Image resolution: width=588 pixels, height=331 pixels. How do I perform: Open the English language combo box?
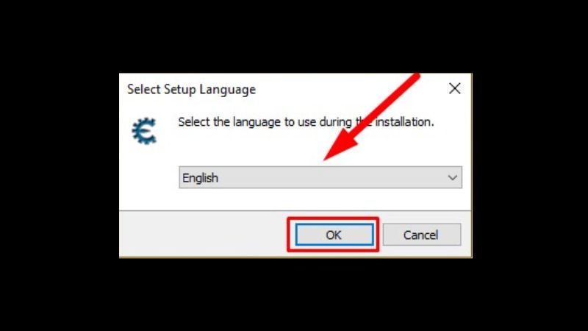(x=320, y=177)
